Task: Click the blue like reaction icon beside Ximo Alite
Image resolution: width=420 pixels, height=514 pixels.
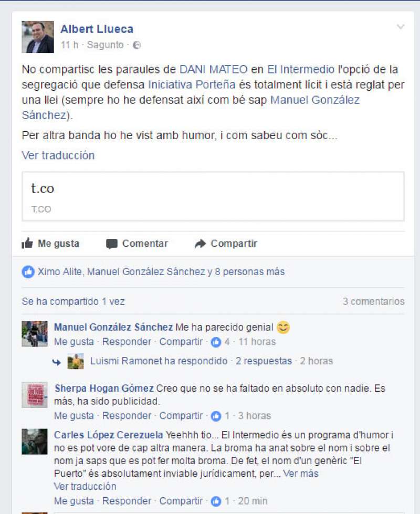Action: [x=28, y=272]
